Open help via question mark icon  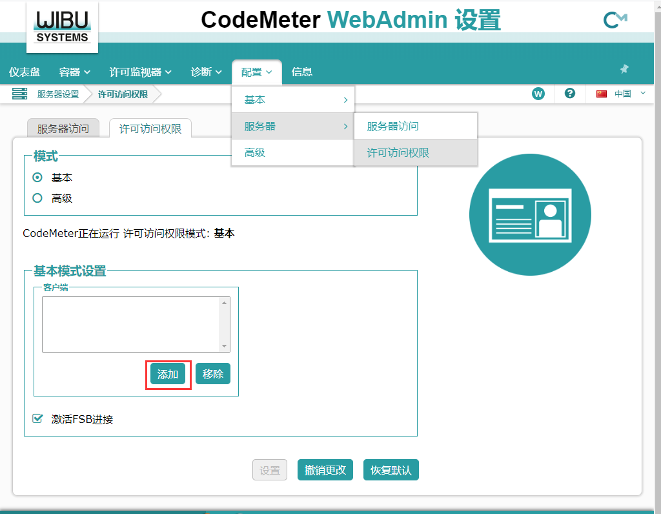point(570,93)
